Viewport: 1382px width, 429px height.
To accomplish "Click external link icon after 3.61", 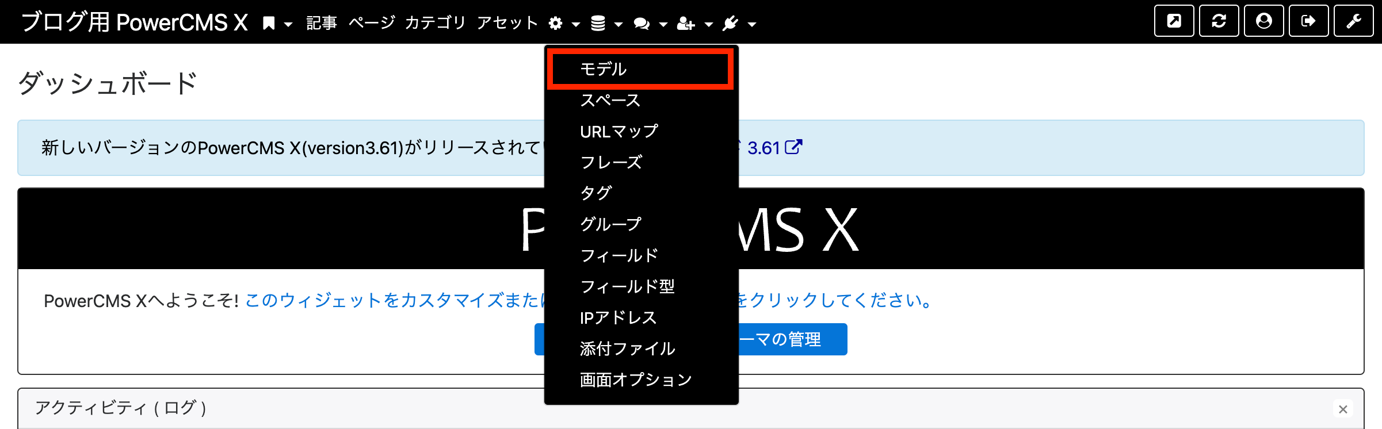I will pos(793,147).
